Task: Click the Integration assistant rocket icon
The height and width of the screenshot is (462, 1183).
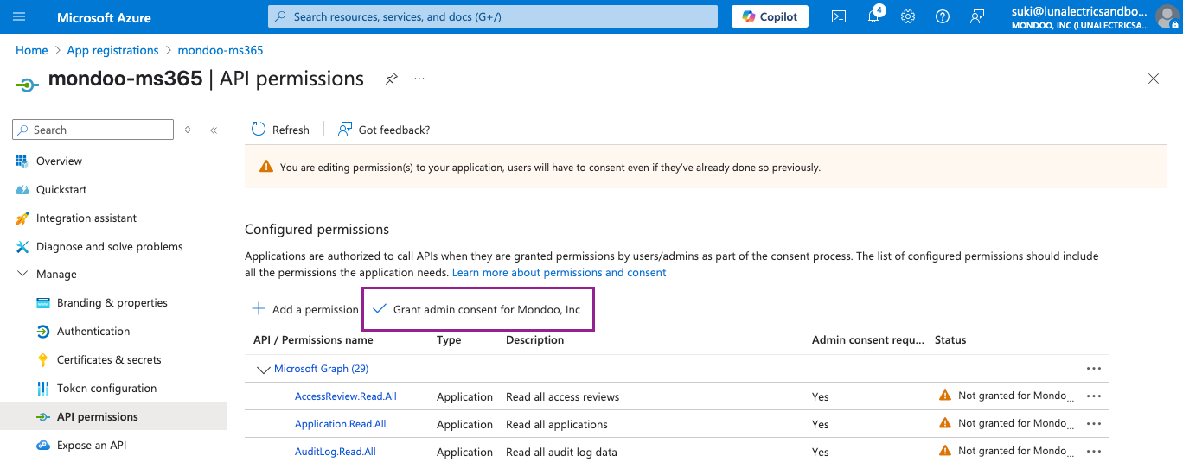Action: [x=22, y=218]
